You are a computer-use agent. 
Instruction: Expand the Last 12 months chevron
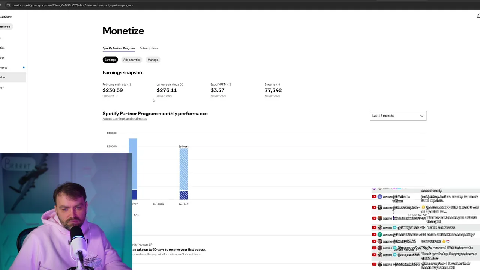422,116
